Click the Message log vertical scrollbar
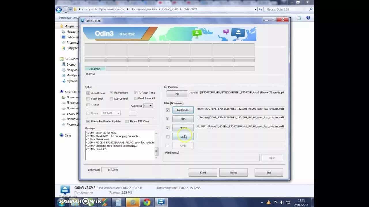This screenshot has height=207, width=369. [x=157, y=145]
